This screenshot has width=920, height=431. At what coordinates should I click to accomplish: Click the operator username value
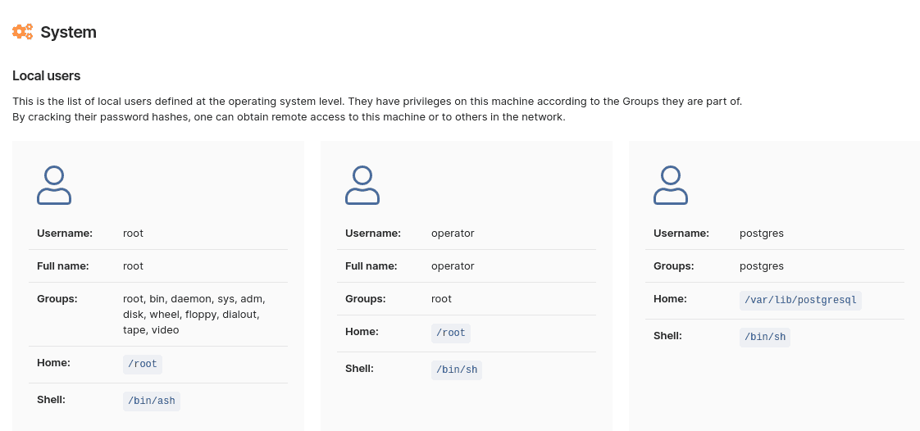453,234
